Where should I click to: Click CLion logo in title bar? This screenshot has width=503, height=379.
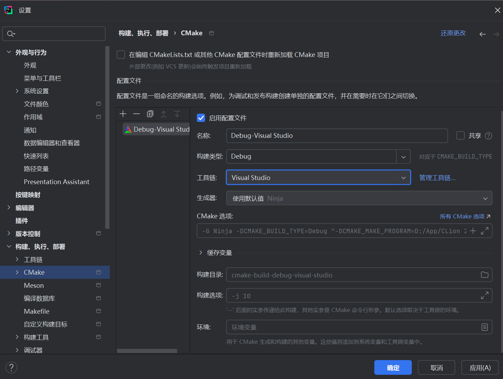pos(8,10)
